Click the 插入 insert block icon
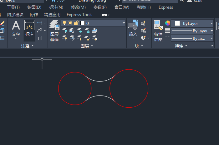This screenshot has width=219, height=145. (133, 27)
